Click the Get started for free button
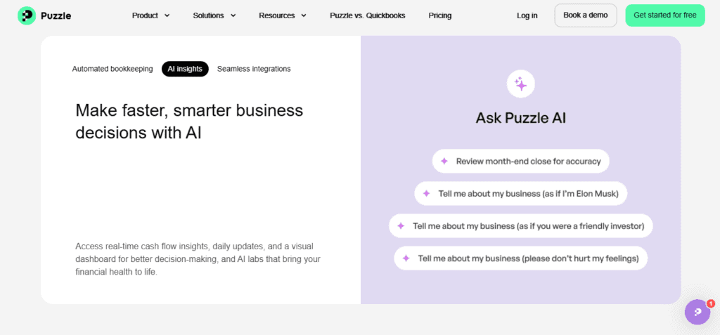Image resolution: width=720 pixels, height=335 pixels. coord(665,15)
